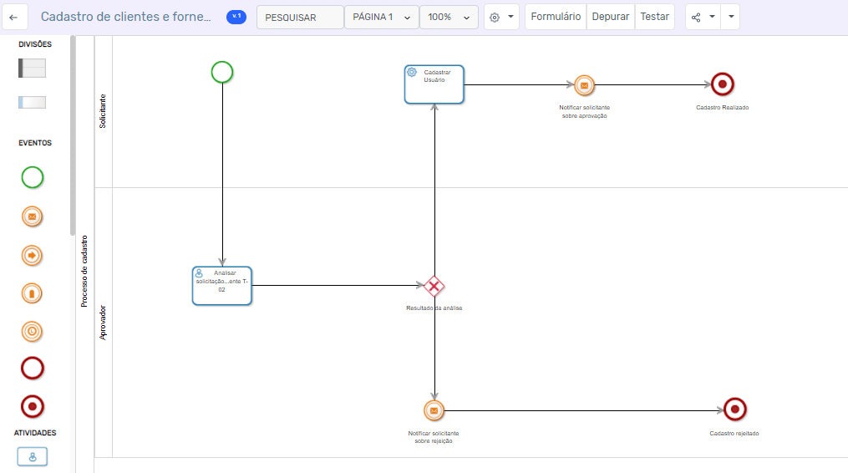Pick the timer event from palette

pyautogui.click(x=32, y=331)
